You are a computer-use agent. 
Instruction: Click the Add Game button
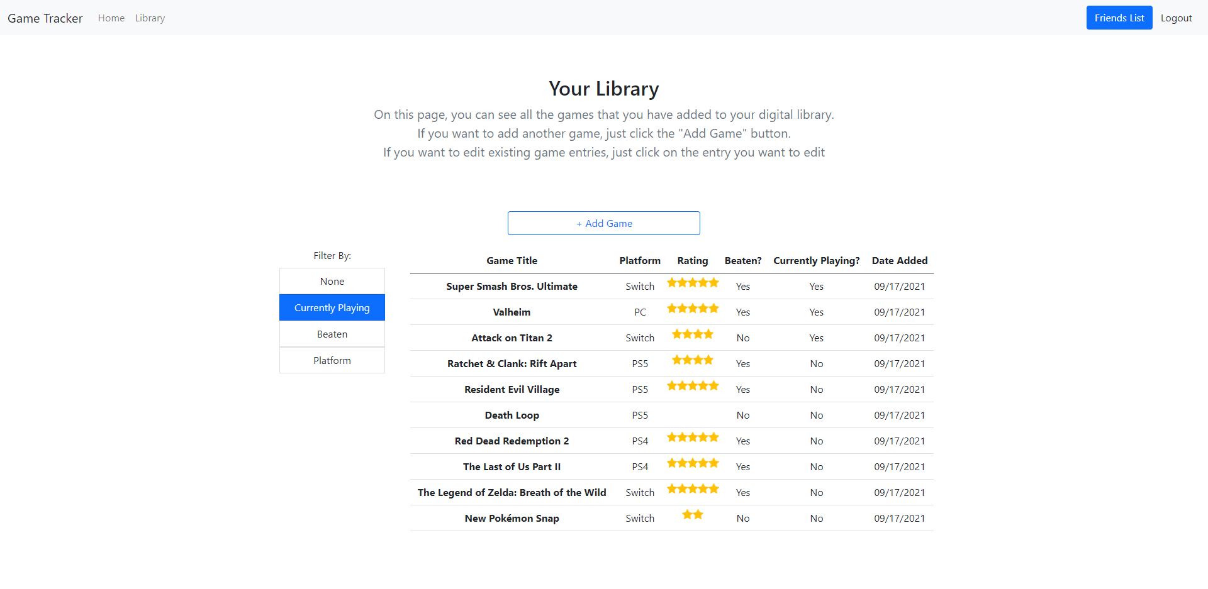click(x=604, y=223)
